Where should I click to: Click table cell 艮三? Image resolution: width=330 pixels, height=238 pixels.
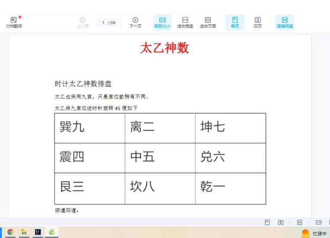point(90,189)
